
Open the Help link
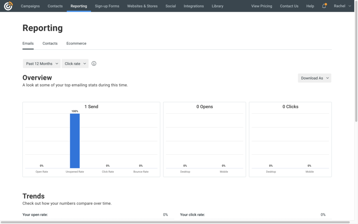[310, 6]
